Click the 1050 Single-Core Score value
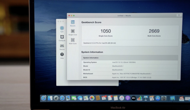The width and height of the screenshot is (190, 110). point(106,31)
